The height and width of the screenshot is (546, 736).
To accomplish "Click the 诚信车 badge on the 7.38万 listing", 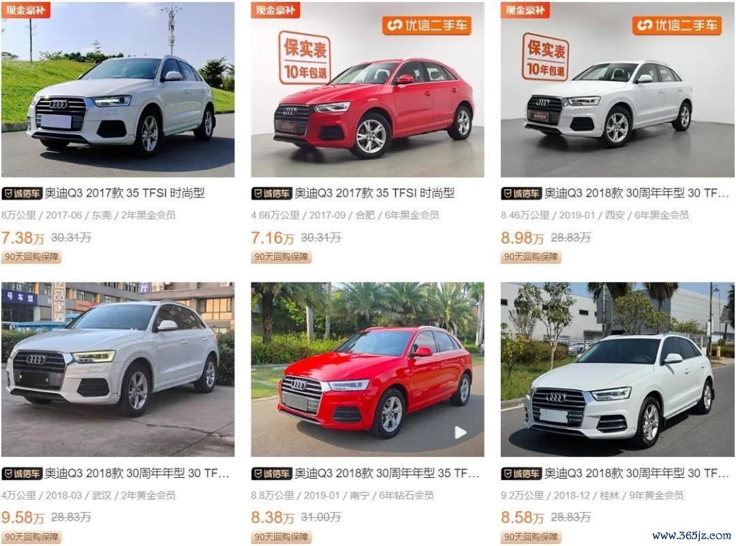I will 22,193.
